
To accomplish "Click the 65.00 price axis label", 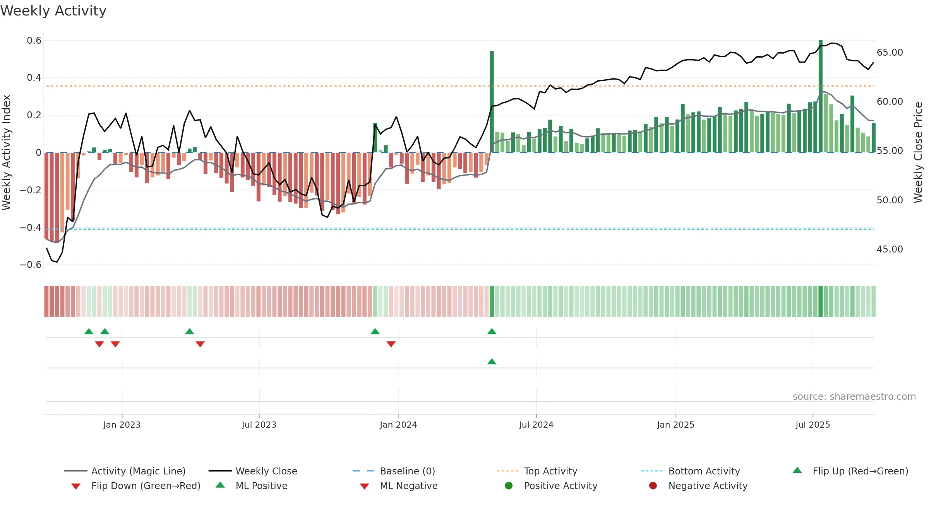I will (x=890, y=53).
